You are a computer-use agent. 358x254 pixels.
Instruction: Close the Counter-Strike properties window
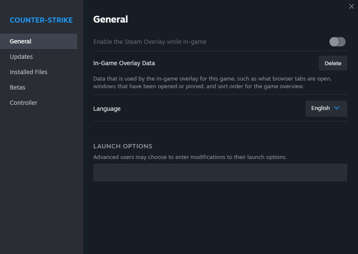[352, 6]
